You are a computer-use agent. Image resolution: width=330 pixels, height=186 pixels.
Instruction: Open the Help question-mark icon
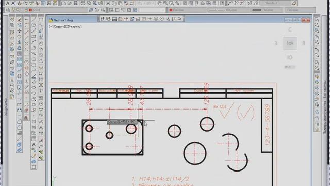[222, 3]
